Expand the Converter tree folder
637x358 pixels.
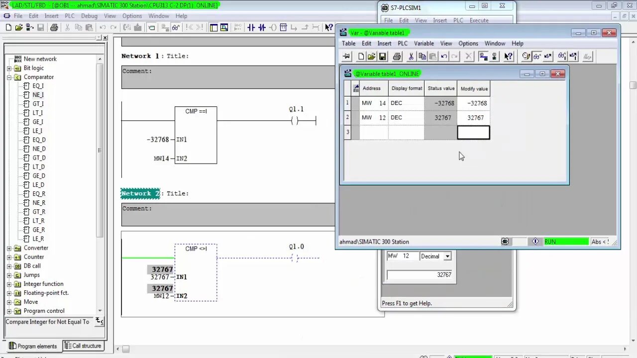[x=9, y=248]
